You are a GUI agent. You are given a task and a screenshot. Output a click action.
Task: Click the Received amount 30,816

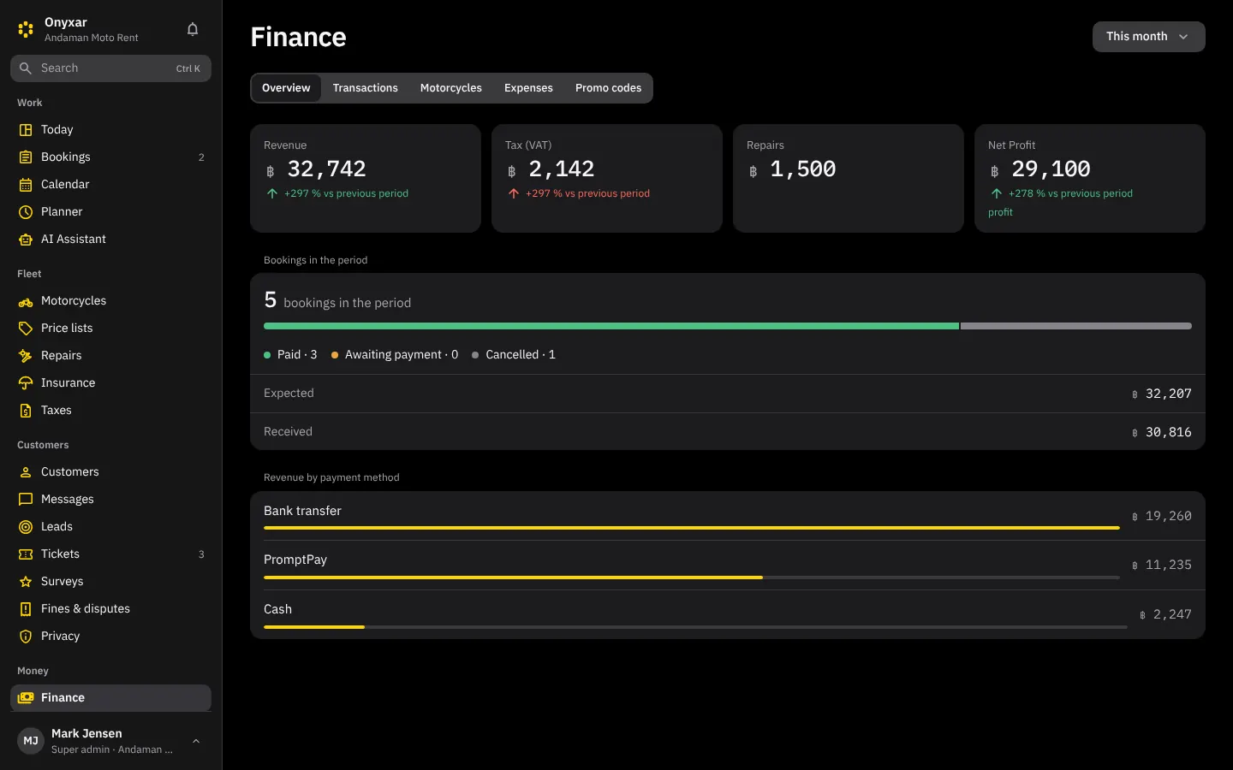point(1168,432)
